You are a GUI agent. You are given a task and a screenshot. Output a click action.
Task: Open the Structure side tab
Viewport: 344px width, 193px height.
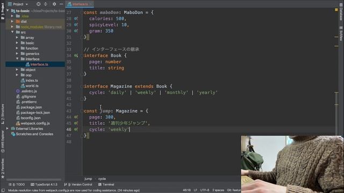coord(2,114)
